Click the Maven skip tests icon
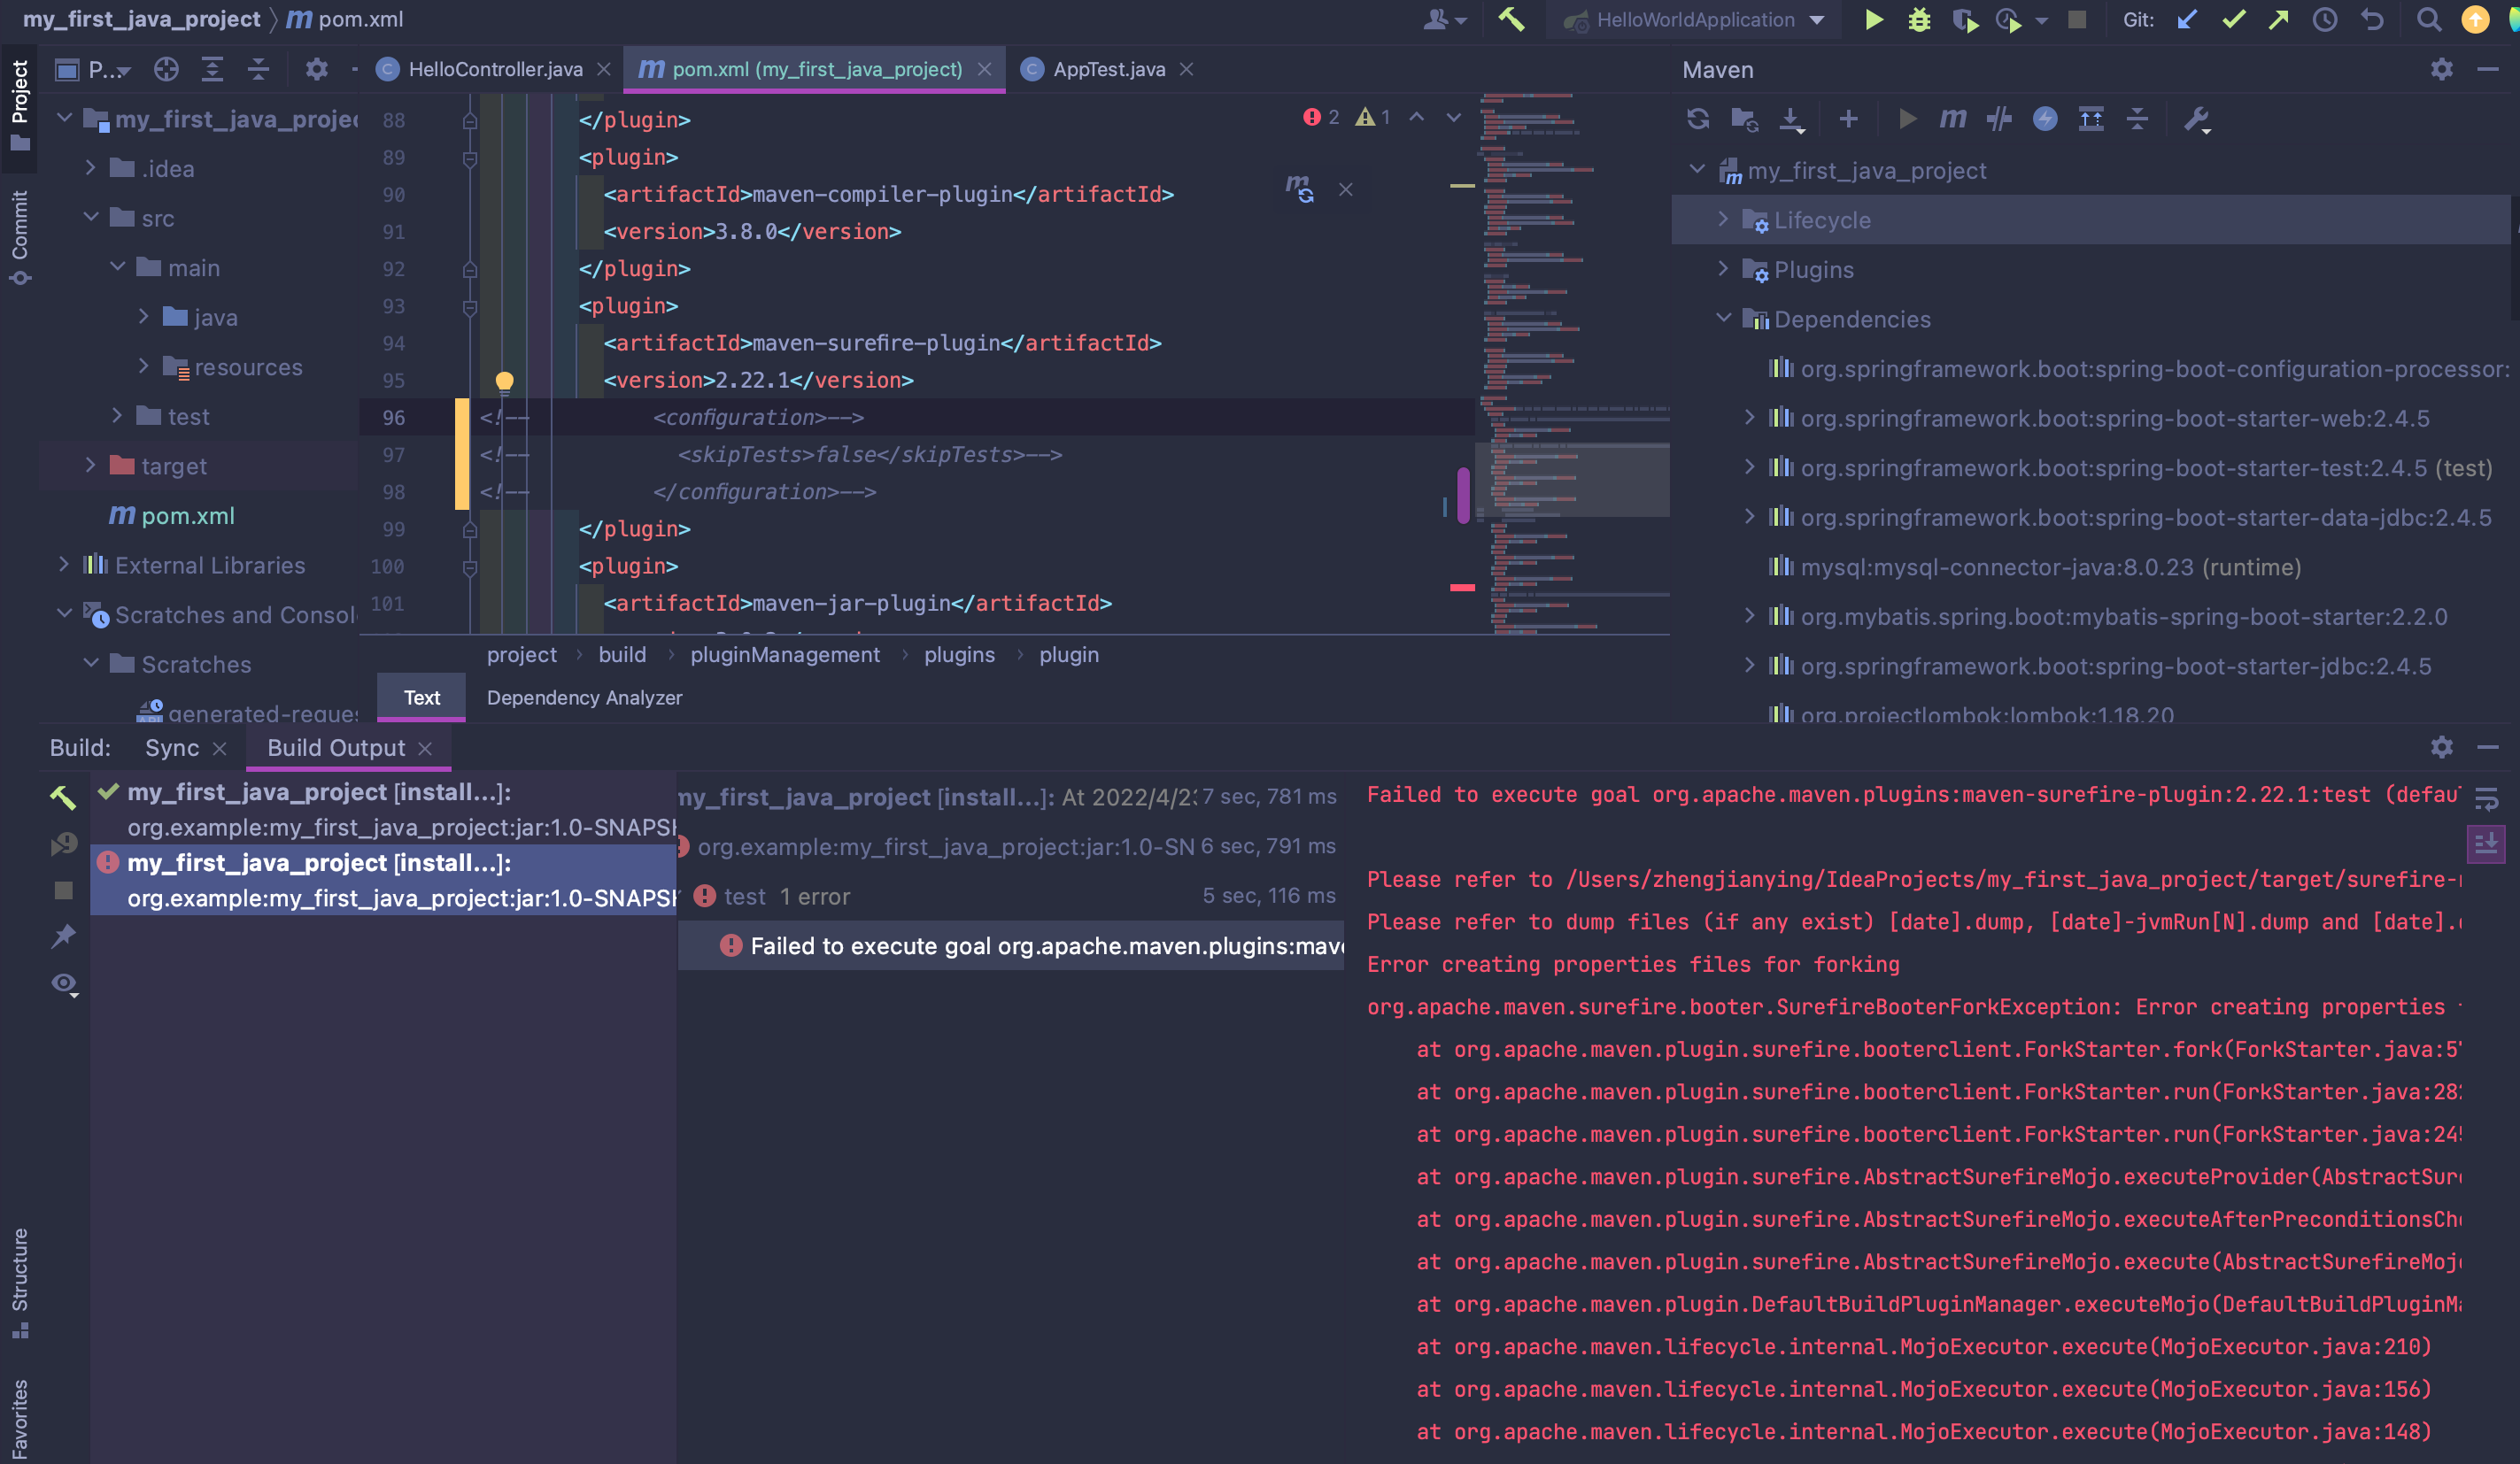The image size is (2520, 1464). click(x=1999, y=117)
